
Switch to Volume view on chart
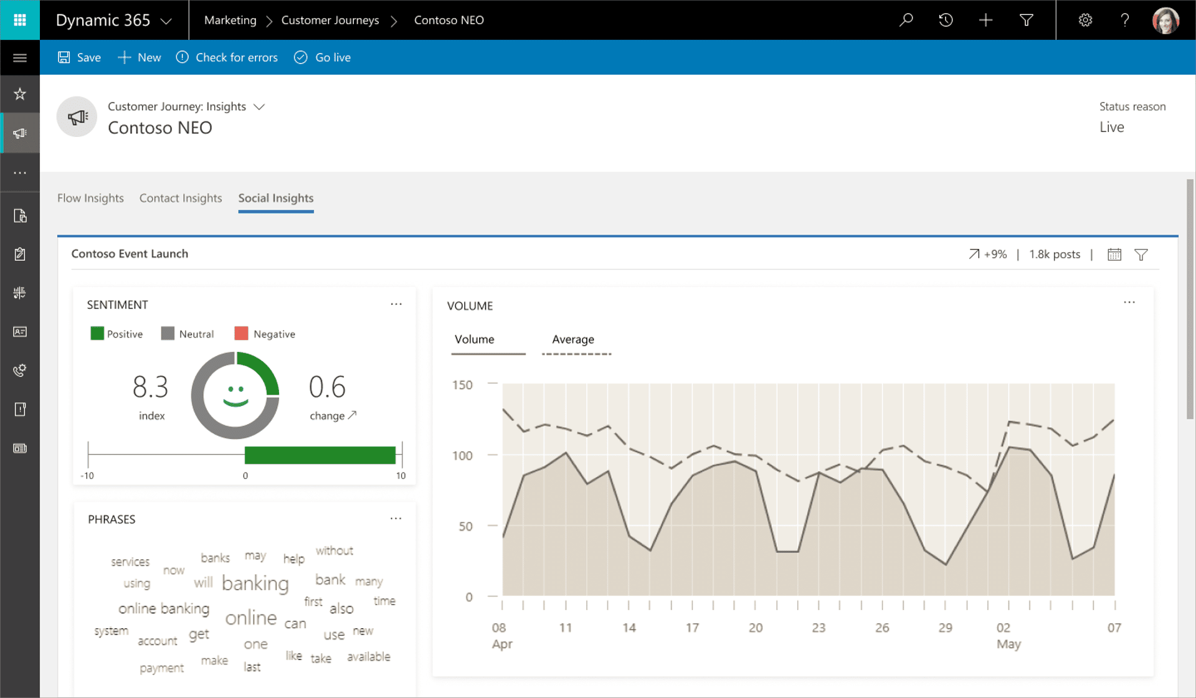pyautogui.click(x=475, y=339)
